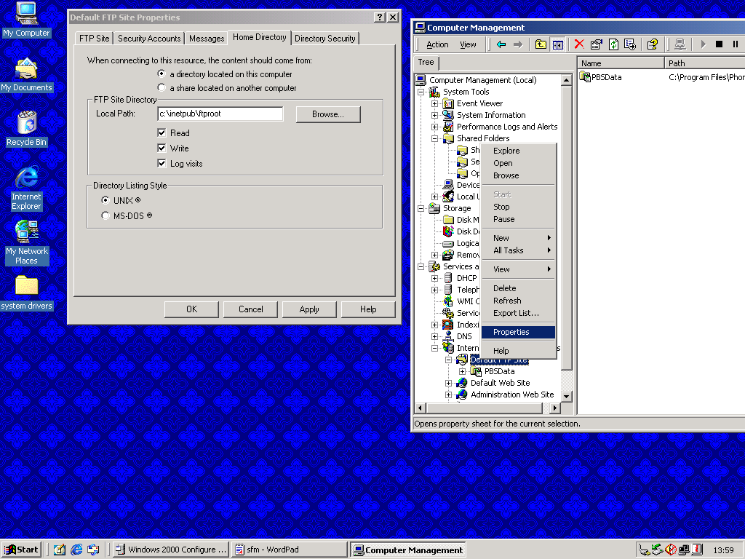Click the Browse... button next to Local Path
745x559 pixels.
tap(328, 114)
